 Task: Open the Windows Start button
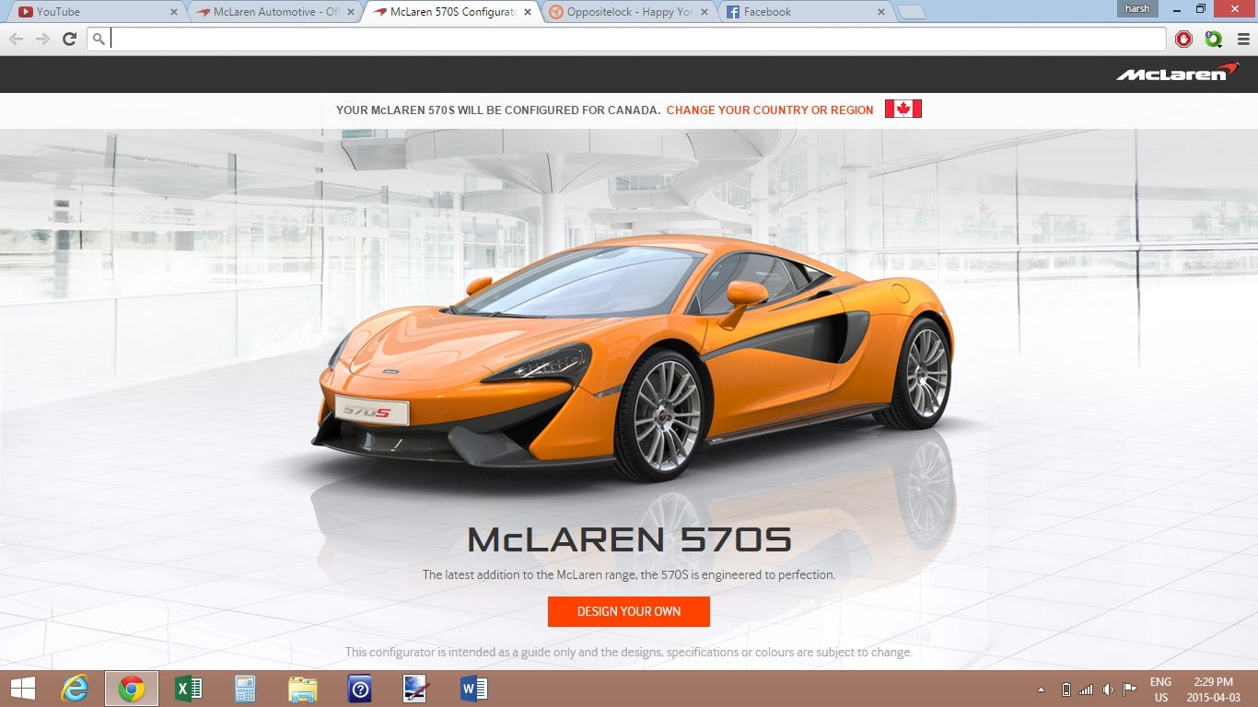(x=23, y=689)
